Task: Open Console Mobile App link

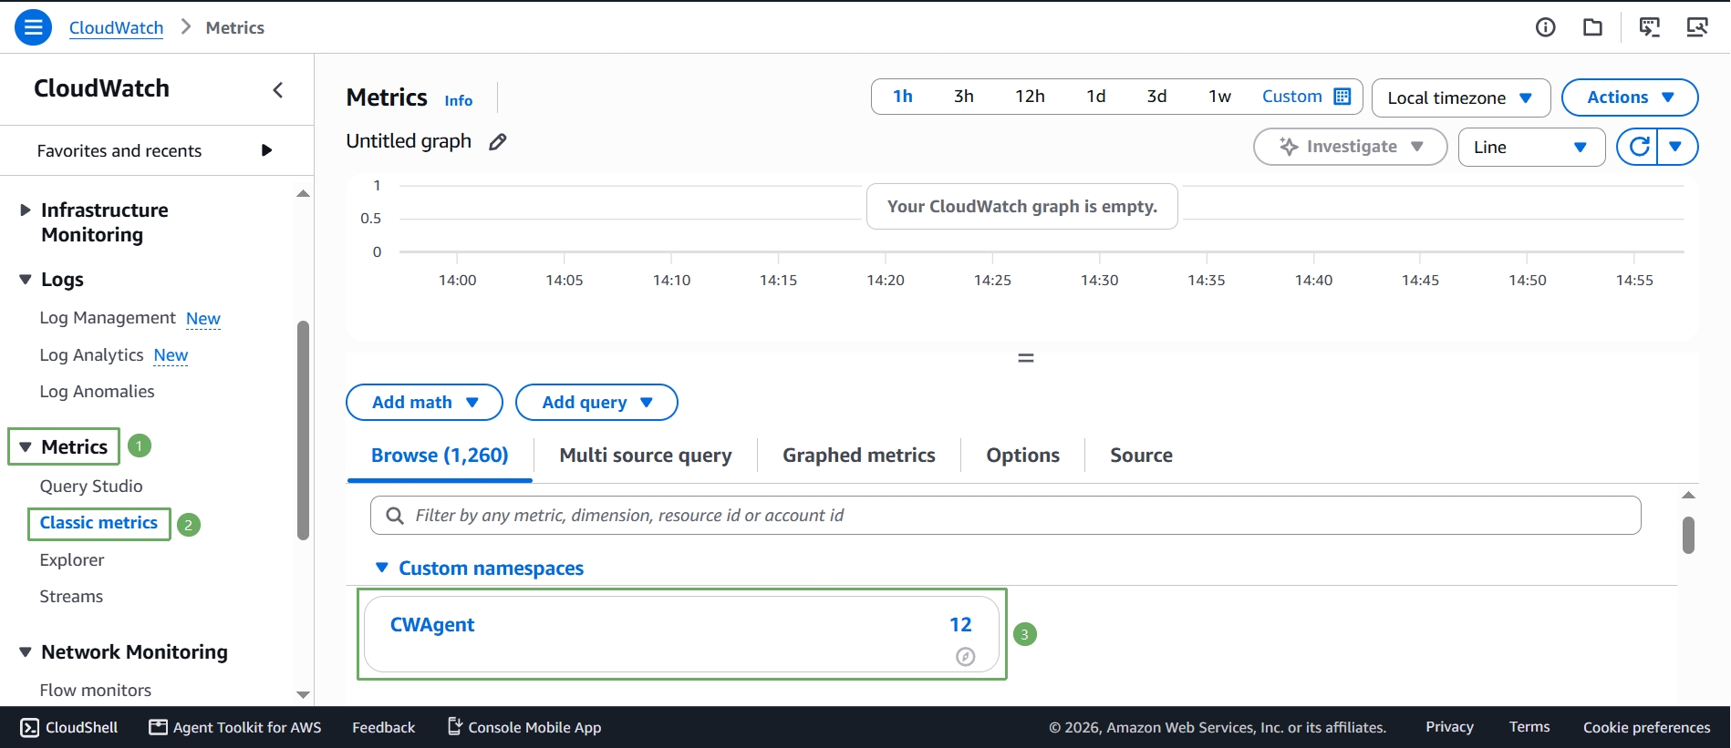Action: tap(524, 727)
